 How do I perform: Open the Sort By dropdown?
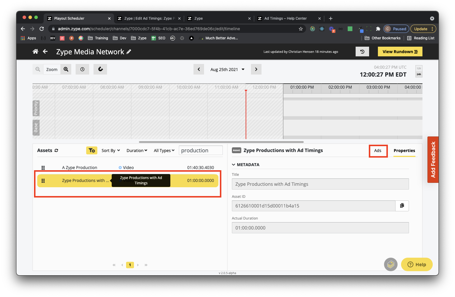pos(111,151)
